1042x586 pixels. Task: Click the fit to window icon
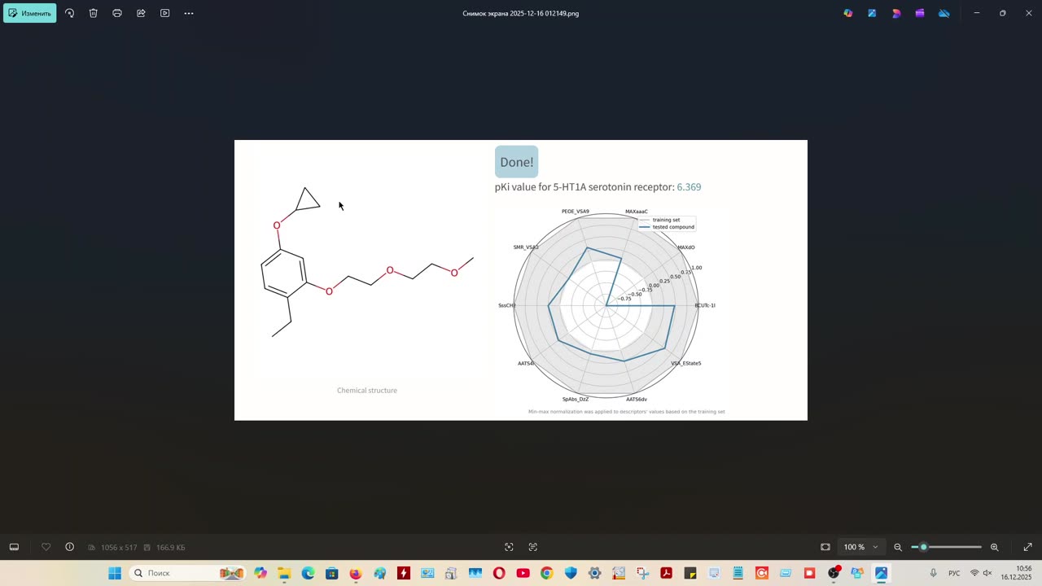coord(825,547)
